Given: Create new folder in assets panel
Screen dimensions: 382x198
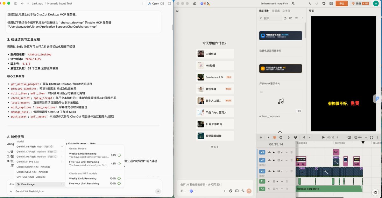Looking at the screenshot, I should click(x=291, y=18).
